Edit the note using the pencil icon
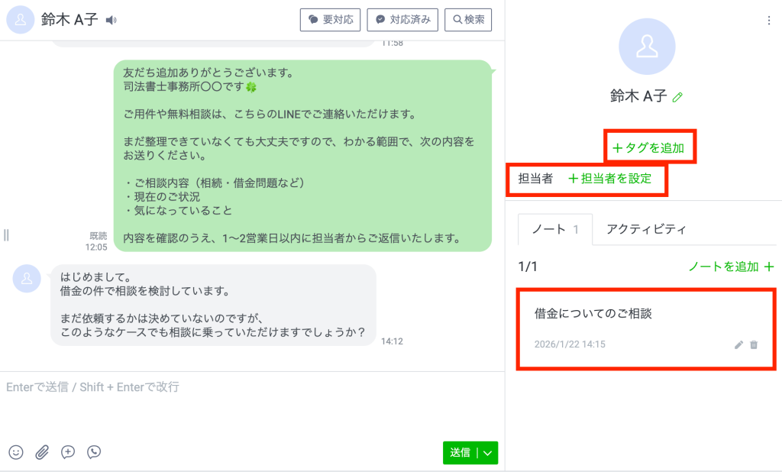This screenshot has height=472, width=782. pos(738,345)
